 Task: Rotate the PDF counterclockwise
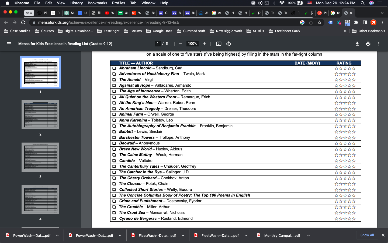point(228,44)
